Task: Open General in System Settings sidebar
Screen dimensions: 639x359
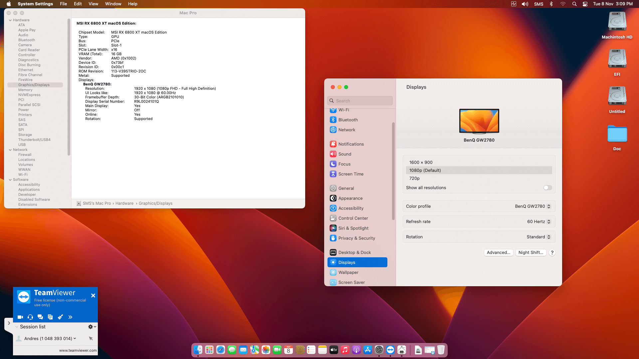Action: pos(357,188)
